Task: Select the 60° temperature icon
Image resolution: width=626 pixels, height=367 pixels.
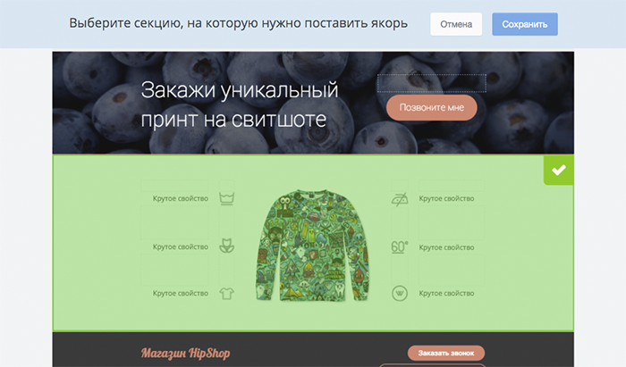Action: (400, 247)
